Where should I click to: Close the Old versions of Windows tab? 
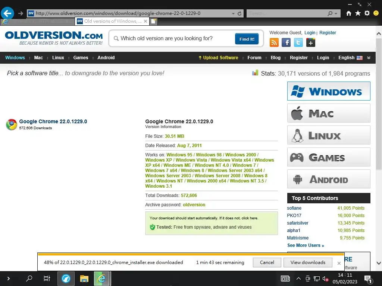click(145, 21)
